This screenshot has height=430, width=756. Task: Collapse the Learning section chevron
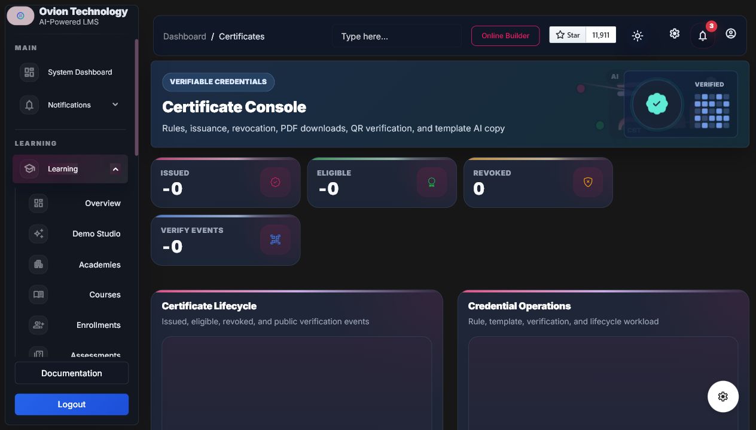coord(115,169)
